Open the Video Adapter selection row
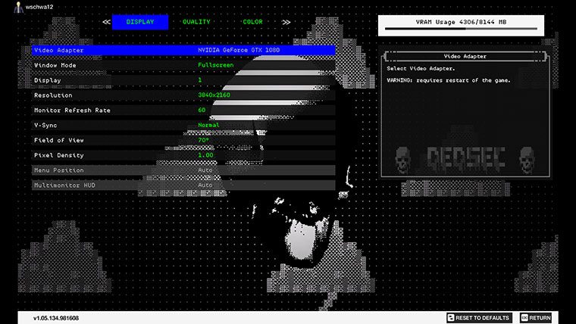The width and height of the screenshot is (576, 324). tap(183, 50)
